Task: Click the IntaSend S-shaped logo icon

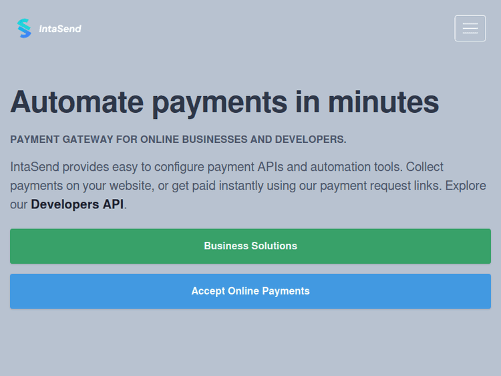Action: tap(24, 28)
